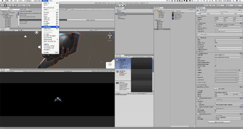Click the scene orientation axis gizmo
This screenshot has height=129, width=243.
pos(110,36)
